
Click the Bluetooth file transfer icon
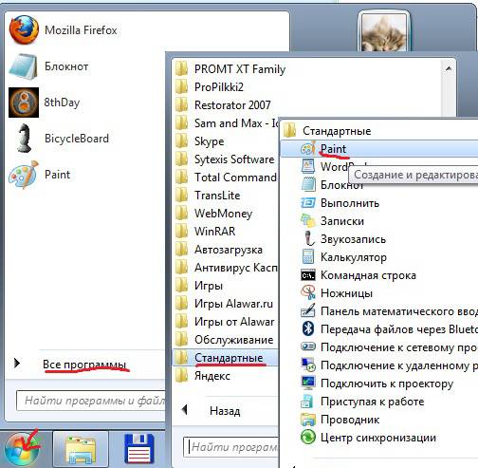308,329
